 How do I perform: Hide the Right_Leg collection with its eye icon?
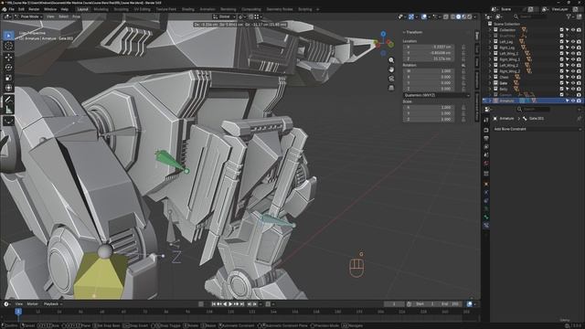[x=573, y=48]
